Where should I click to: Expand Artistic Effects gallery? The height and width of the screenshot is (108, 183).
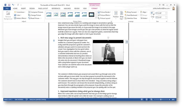(x=21, y=18)
